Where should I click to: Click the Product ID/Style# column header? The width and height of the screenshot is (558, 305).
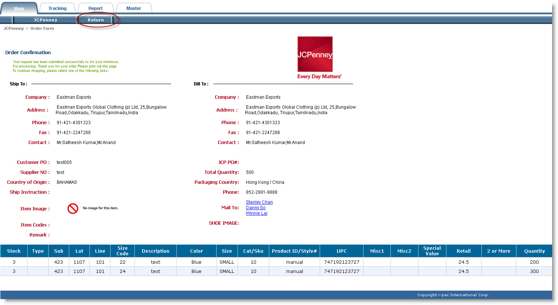[295, 251]
